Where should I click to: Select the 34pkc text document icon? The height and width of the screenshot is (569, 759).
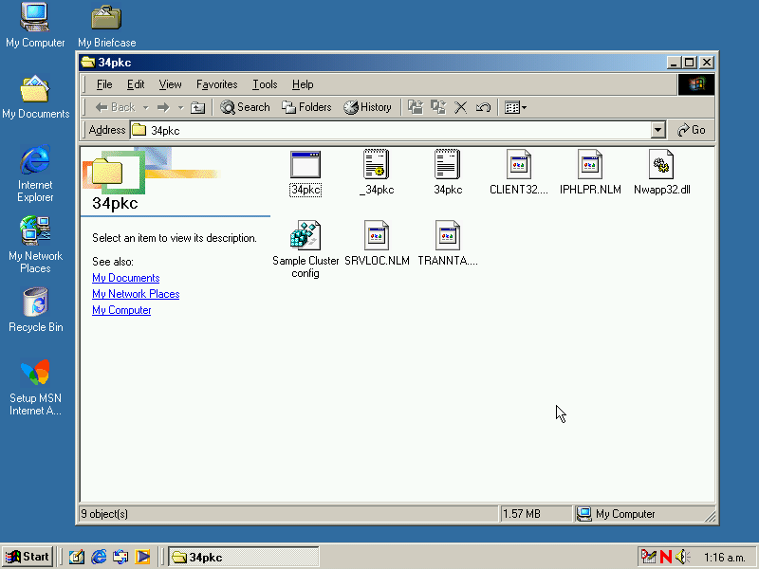click(447, 164)
